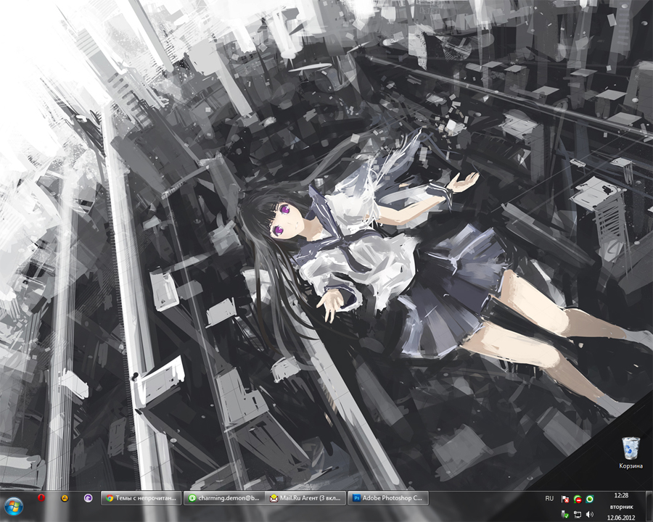Open Action Center flag tray icon
The width and height of the screenshot is (653, 522).
[x=565, y=499]
